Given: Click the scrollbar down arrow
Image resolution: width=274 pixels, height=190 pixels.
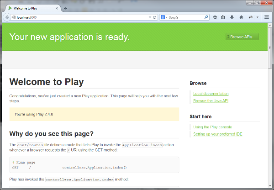Looking at the screenshot, I should tap(270, 186).
